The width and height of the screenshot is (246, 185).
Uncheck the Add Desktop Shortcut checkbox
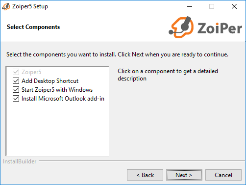tap(16, 81)
